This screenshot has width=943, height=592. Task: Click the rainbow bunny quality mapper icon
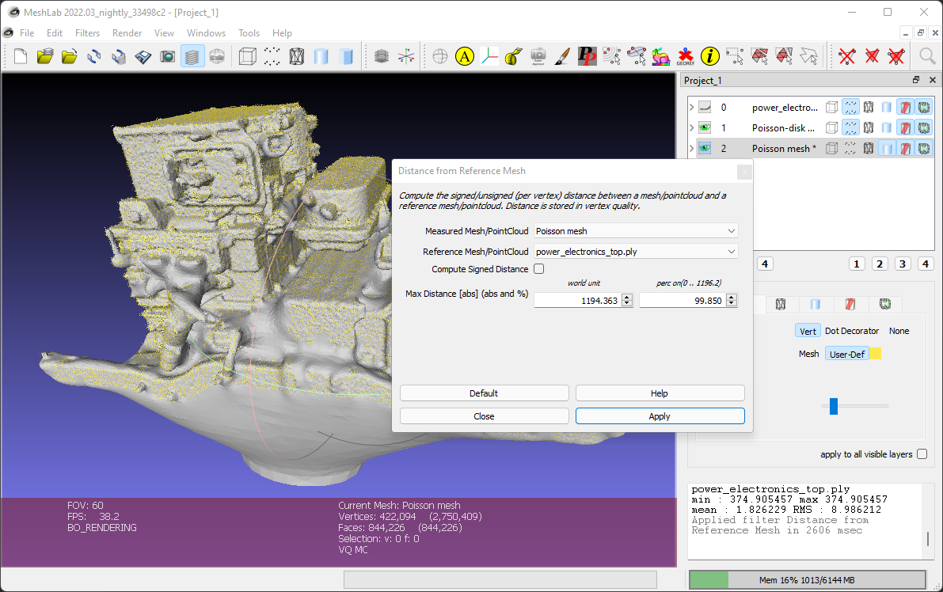(661, 56)
